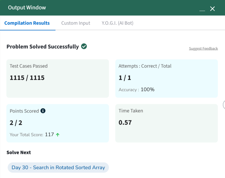
Task: Click the 'Test Cases Passed' label
Action: 29,66
